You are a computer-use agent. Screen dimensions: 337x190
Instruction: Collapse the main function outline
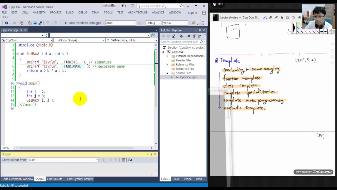coord(17,83)
